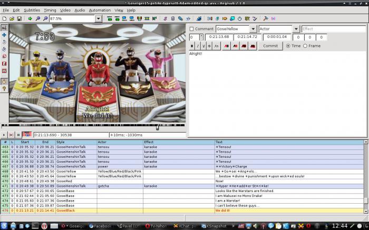
Task: Open Timing Post-Processor clock icon
Action: pos(239,18)
